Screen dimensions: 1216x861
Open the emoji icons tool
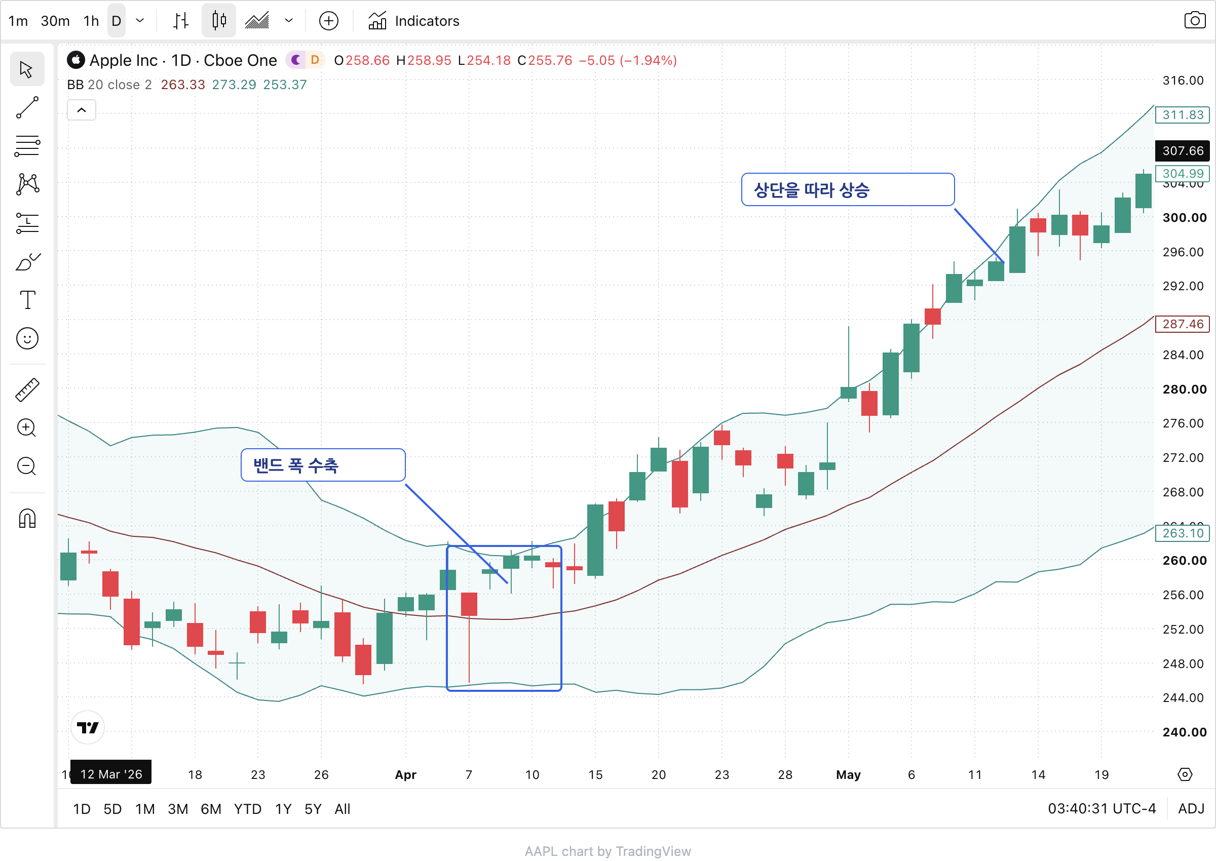[x=27, y=339]
